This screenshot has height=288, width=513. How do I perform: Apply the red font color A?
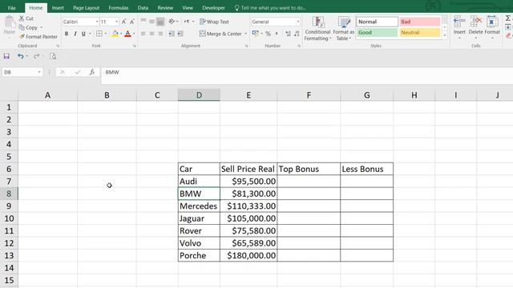coord(128,34)
